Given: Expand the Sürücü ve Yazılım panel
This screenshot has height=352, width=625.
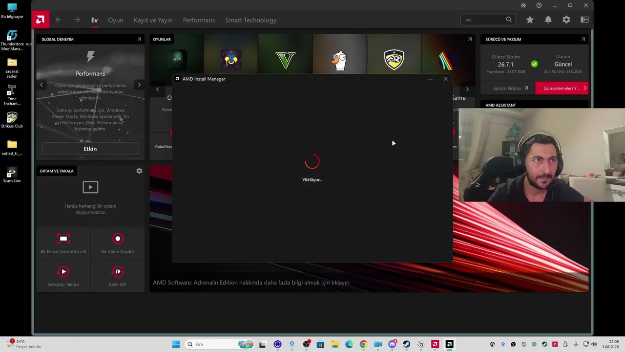Looking at the screenshot, I should tap(583, 39).
